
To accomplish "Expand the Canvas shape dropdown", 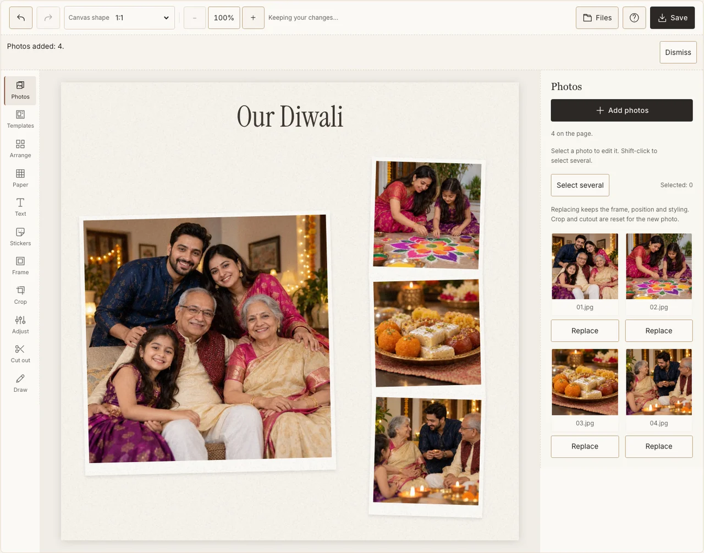I will [x=119, y=18].
